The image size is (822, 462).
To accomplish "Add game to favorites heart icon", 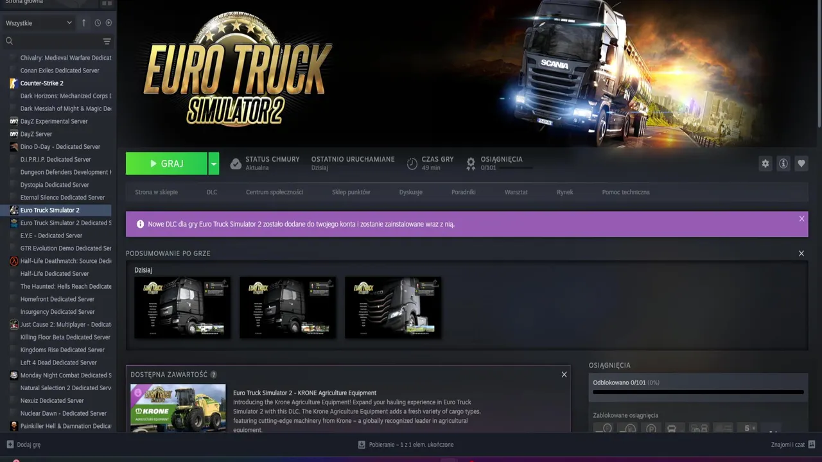I will click(801, 164).
